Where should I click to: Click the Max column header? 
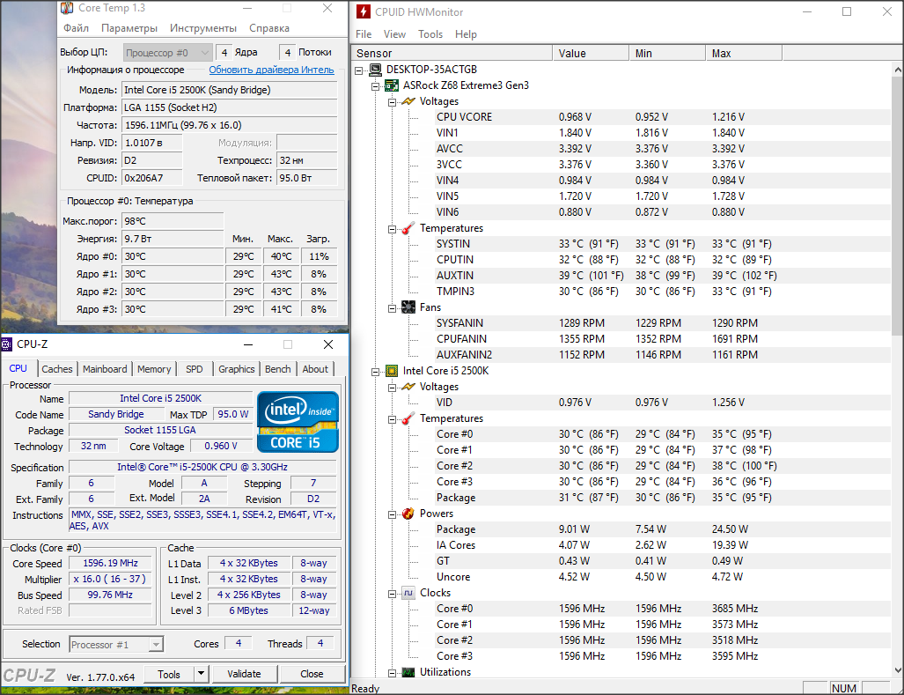point(744,53)
